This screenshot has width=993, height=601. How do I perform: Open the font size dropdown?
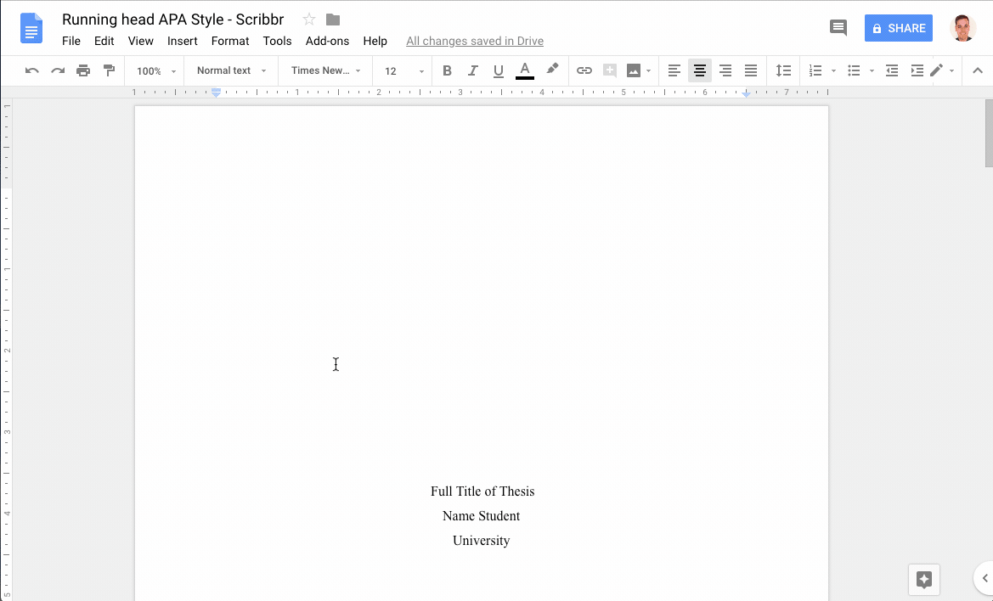click(x=402, y=70)
